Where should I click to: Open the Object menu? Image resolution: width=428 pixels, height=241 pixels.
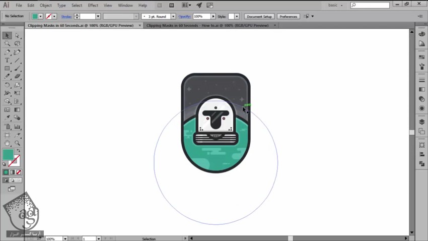click(46, 5)
